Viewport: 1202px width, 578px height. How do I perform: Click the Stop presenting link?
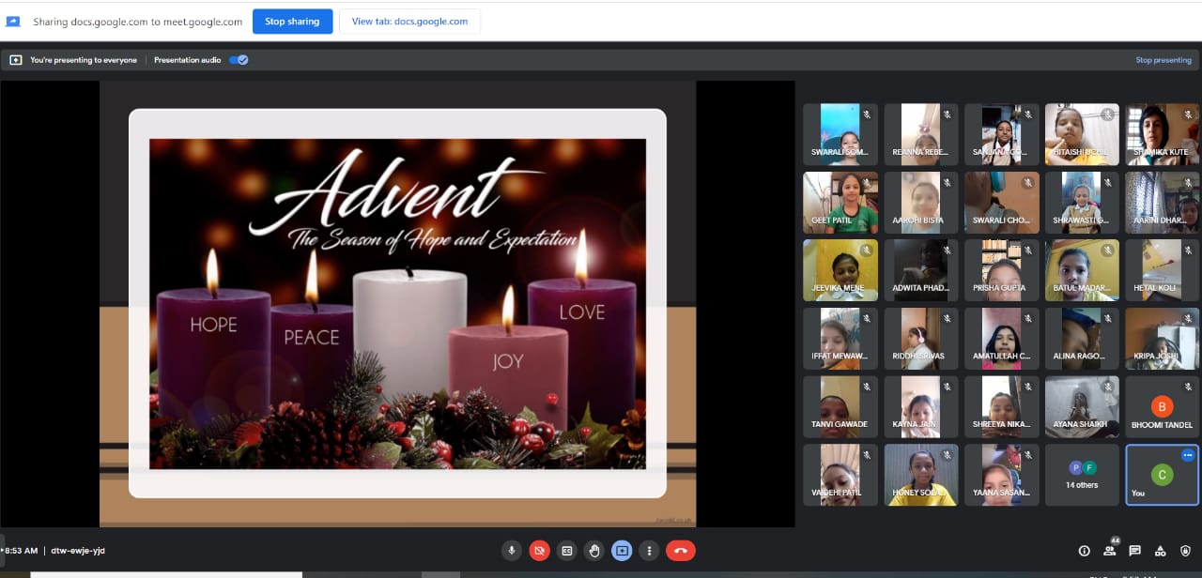point(1163,60)
